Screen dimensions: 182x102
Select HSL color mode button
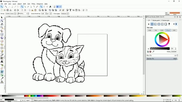tap(156, 30)
